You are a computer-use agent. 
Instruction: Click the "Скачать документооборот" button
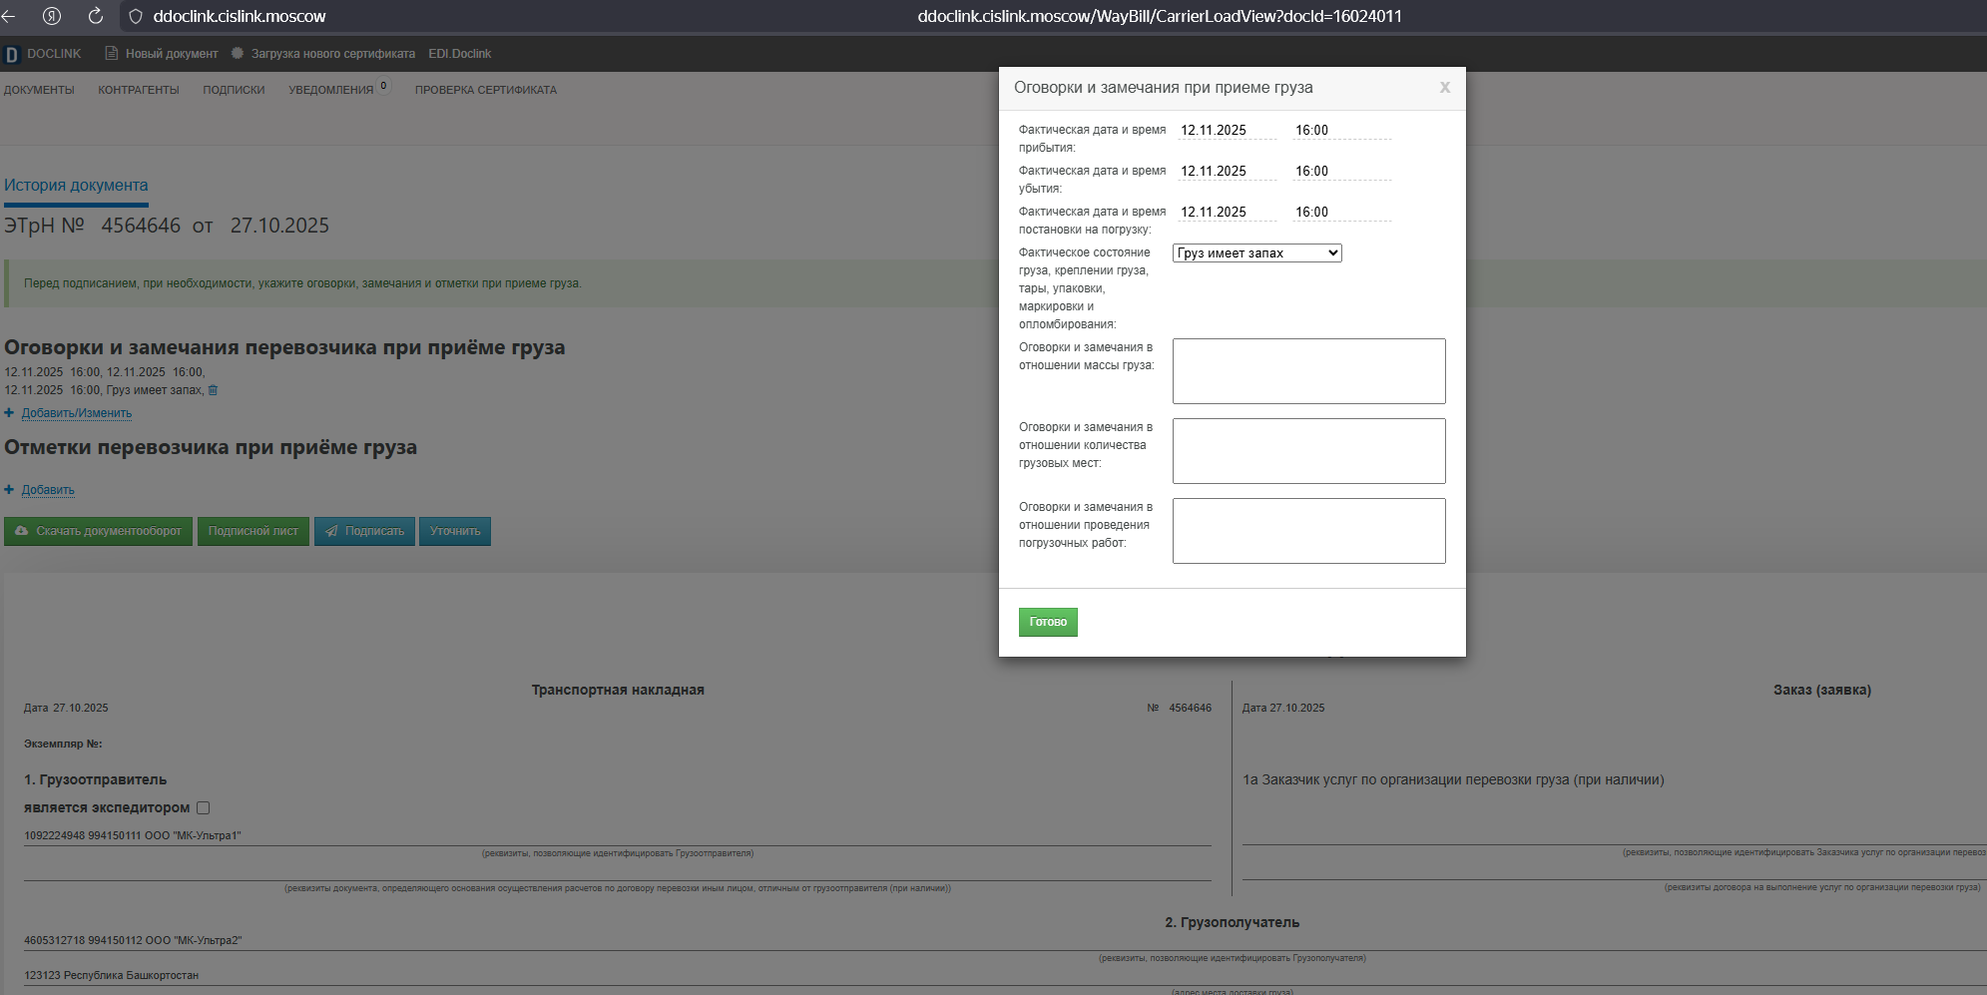pos(98,531)
